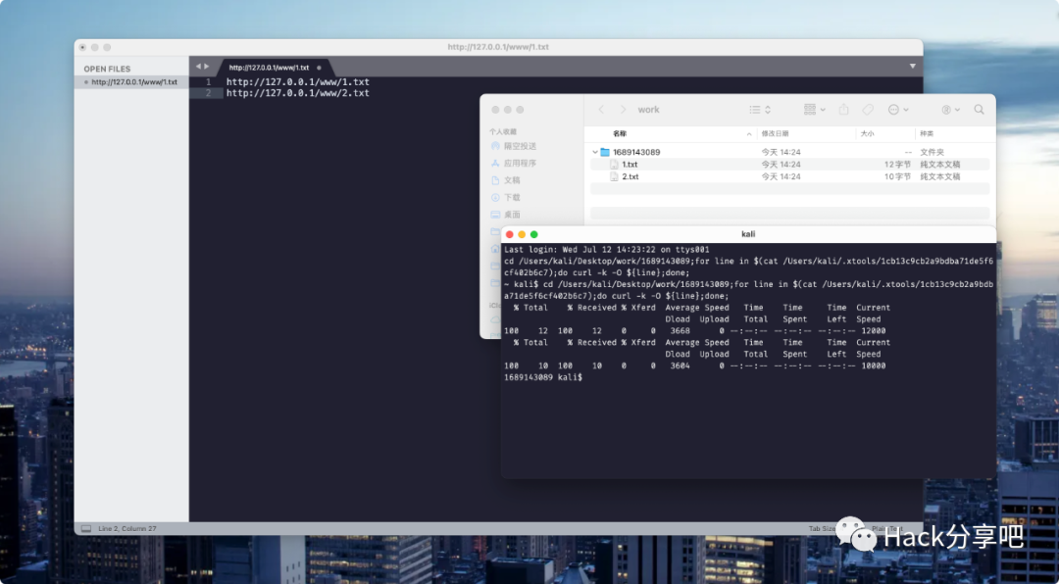Open Sublime tab list dropdown triangle
The image size is (1059, 584).
(913, 67)
